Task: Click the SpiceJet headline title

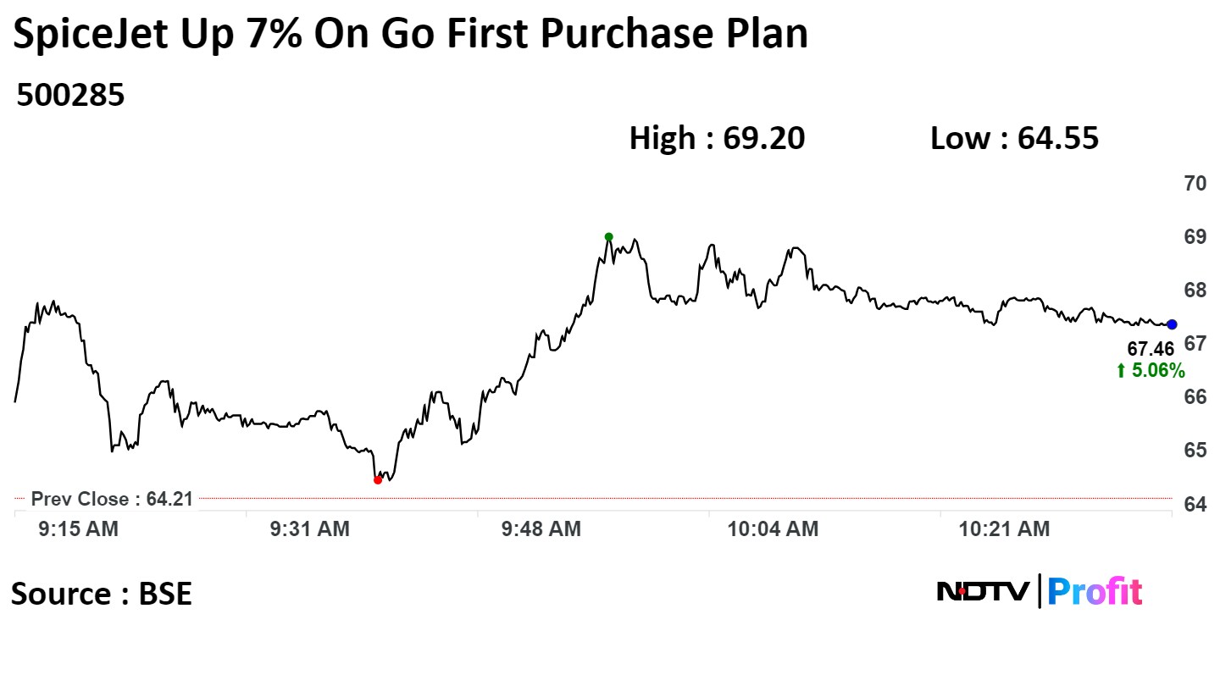Action: 410,35
